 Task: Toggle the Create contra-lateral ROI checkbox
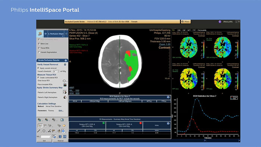[x=38, y=78]
